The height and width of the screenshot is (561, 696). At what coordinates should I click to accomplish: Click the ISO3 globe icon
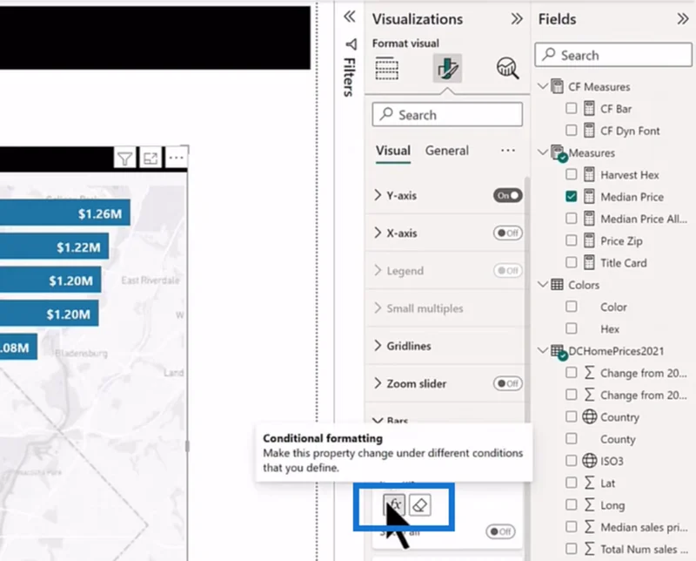click(x=589, y=461)
